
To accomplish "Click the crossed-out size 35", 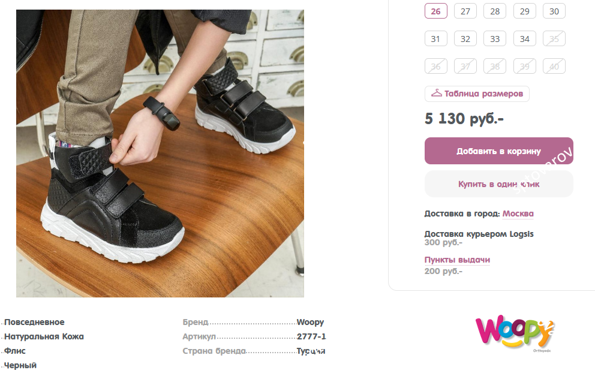I will click(554, 39).
